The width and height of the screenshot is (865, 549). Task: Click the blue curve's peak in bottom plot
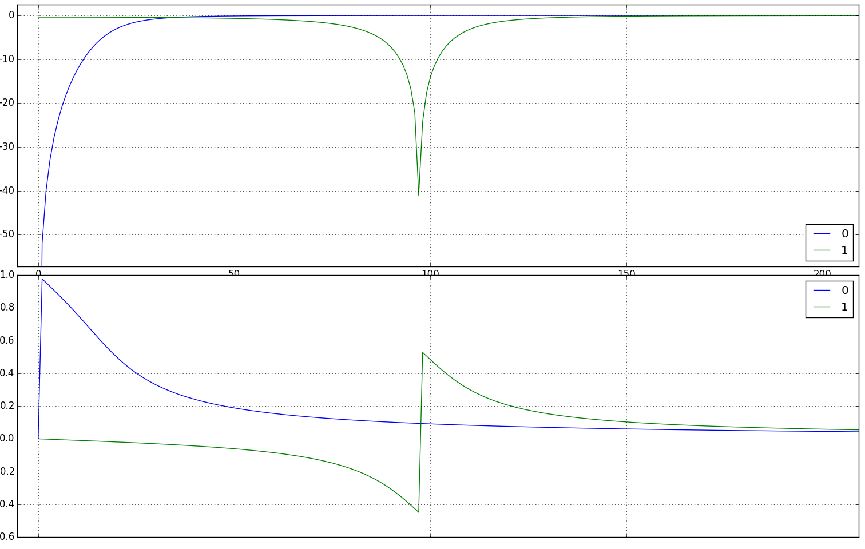pos(42,279)
